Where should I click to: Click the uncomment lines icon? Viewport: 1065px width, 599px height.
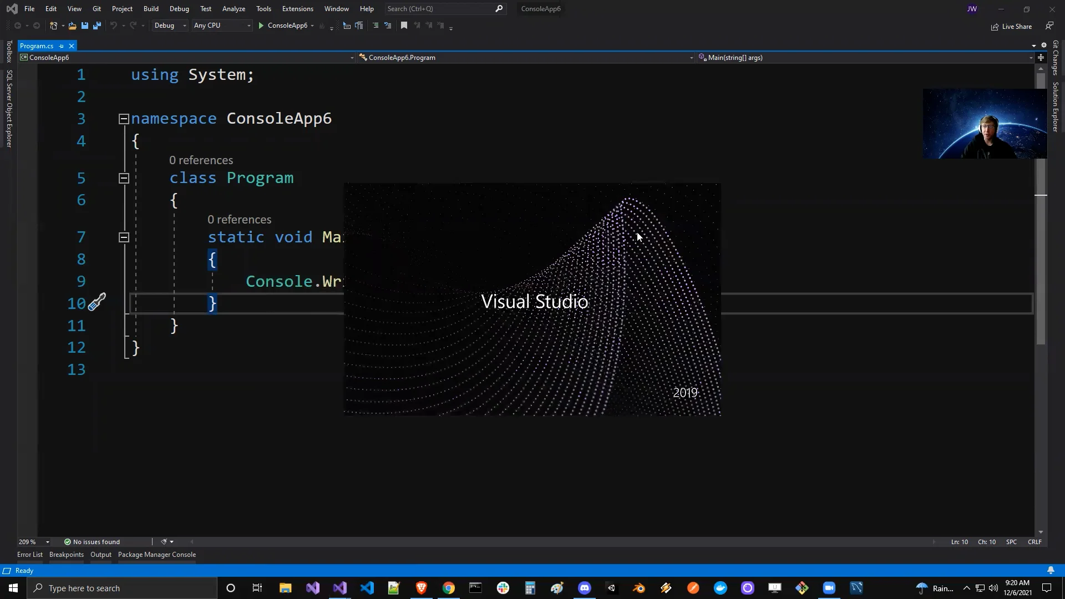pos(388,26)
